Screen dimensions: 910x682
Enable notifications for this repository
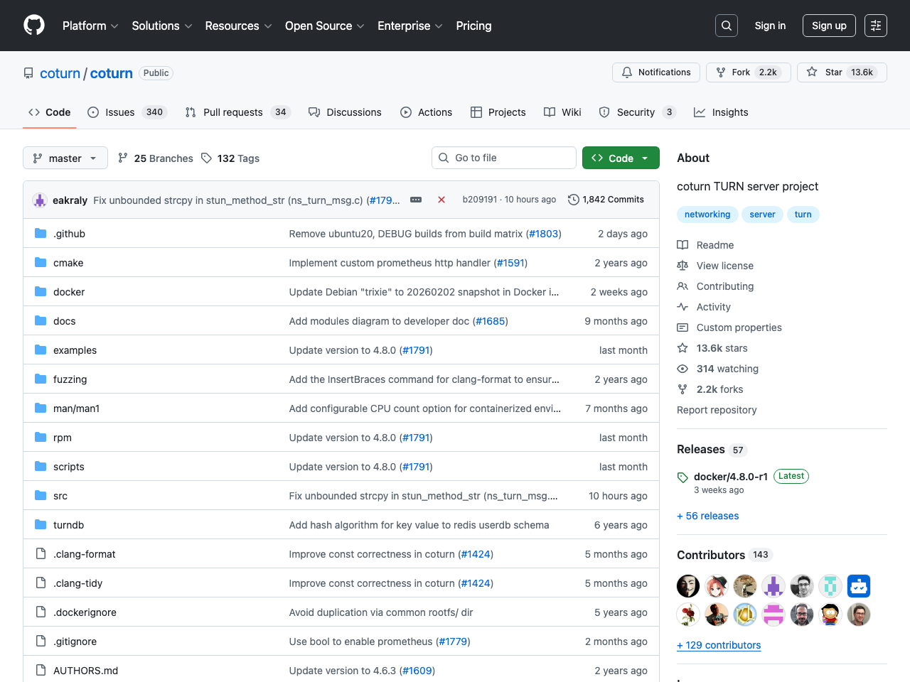[x=655, y=72]
